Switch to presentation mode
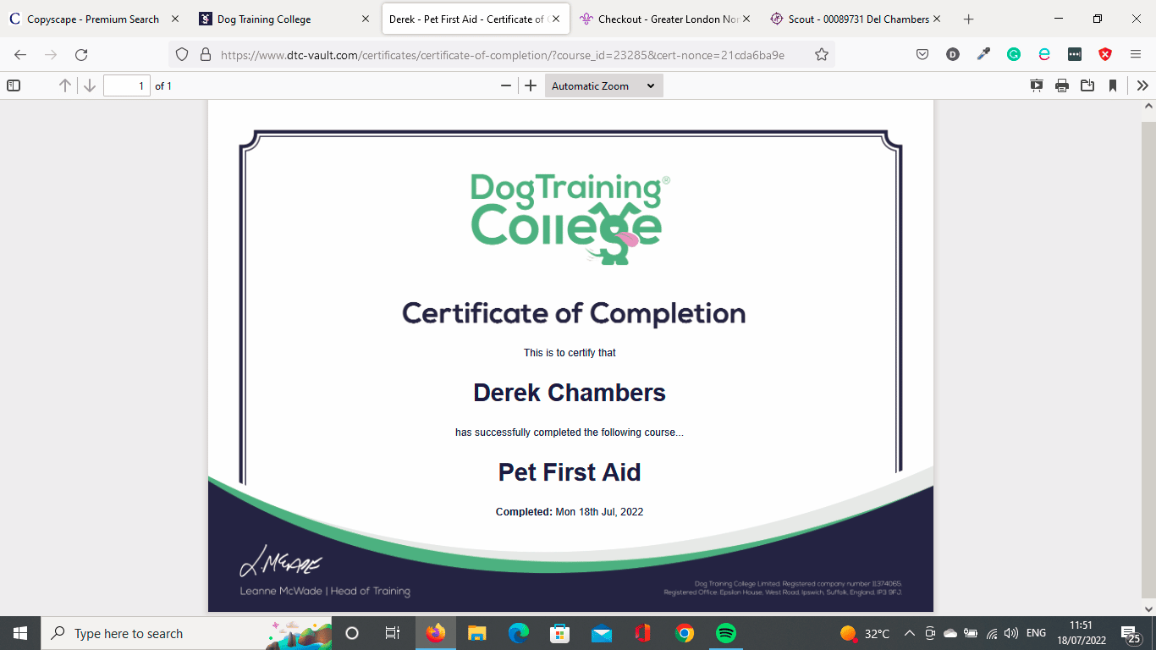Screen dimensions: 1156x650 [x=1037, y=85]
